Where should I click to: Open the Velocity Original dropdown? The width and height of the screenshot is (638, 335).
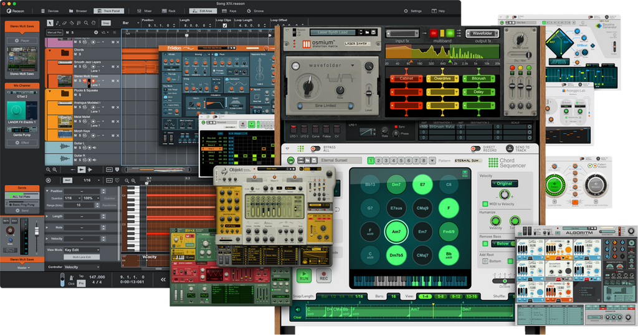(504, 183)
